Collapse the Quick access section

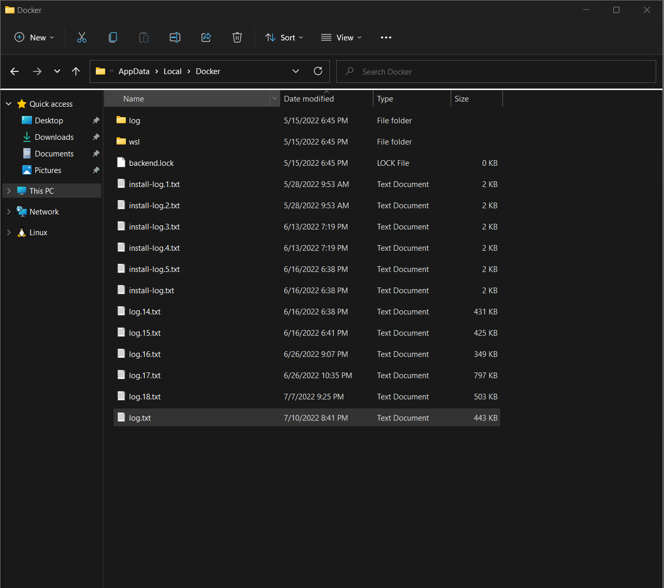coord(8,103)
